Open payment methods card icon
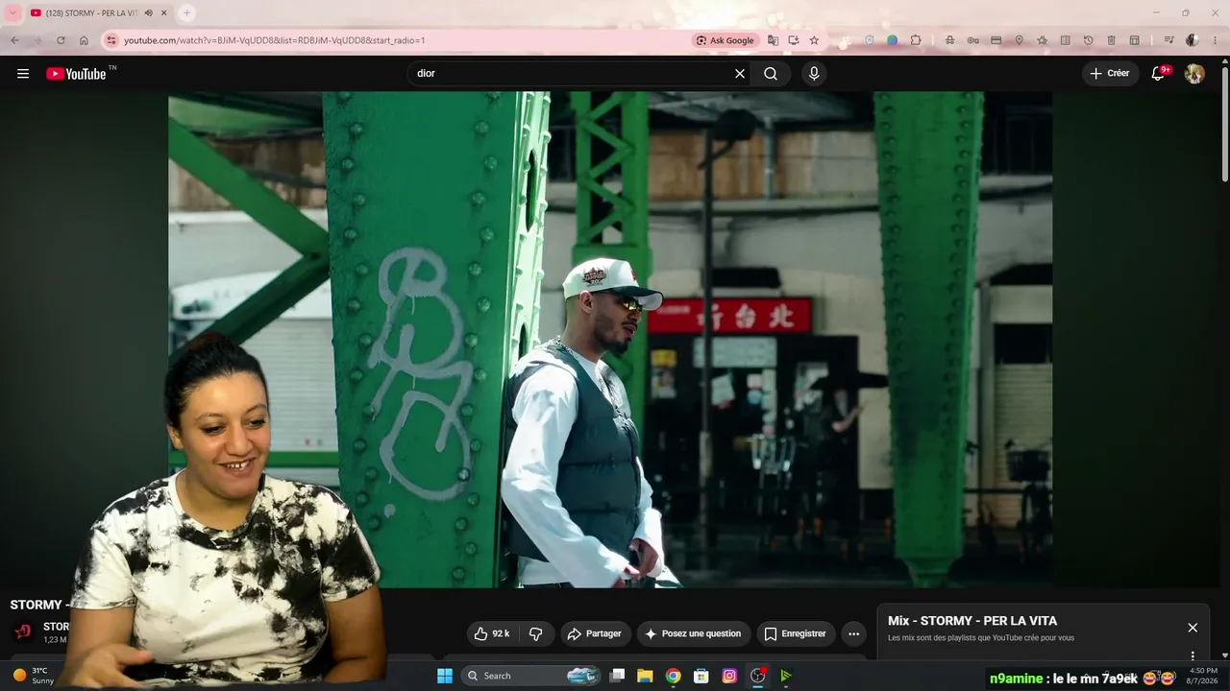Image resolution: width=1230 pixels, height=691 pixels. (996, 40)
